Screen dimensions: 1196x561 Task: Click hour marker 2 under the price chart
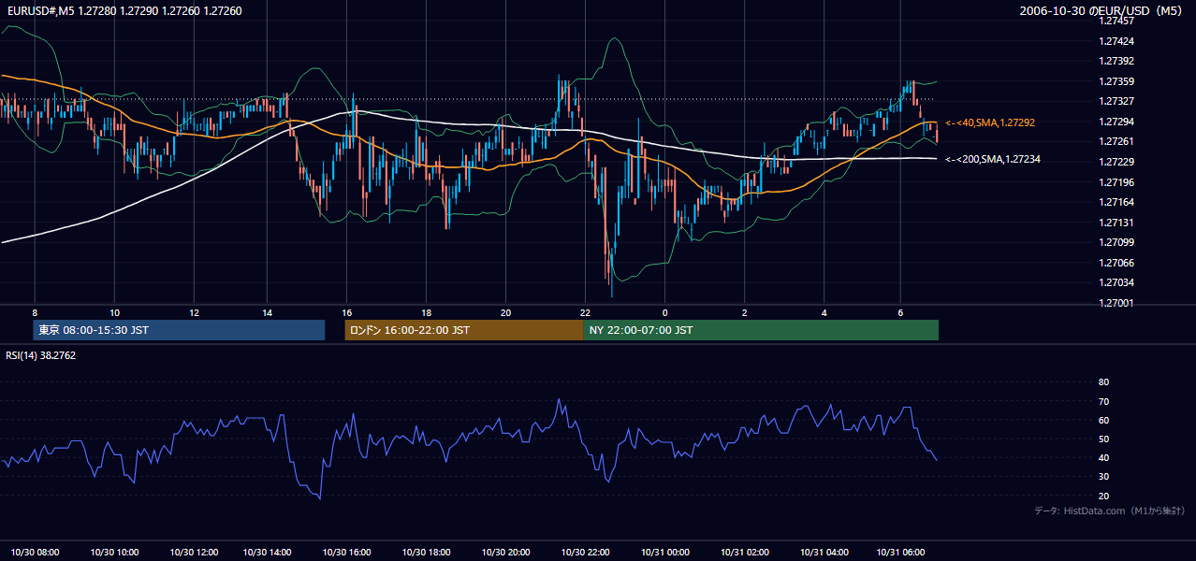744,312
